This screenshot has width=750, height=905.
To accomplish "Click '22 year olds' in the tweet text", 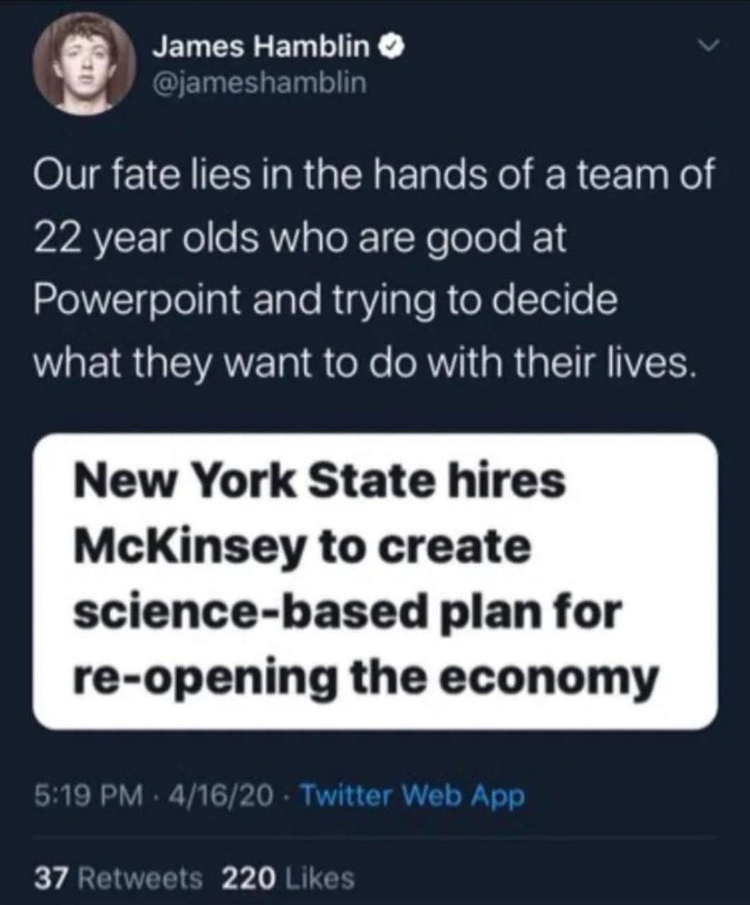I will (147, 239).
